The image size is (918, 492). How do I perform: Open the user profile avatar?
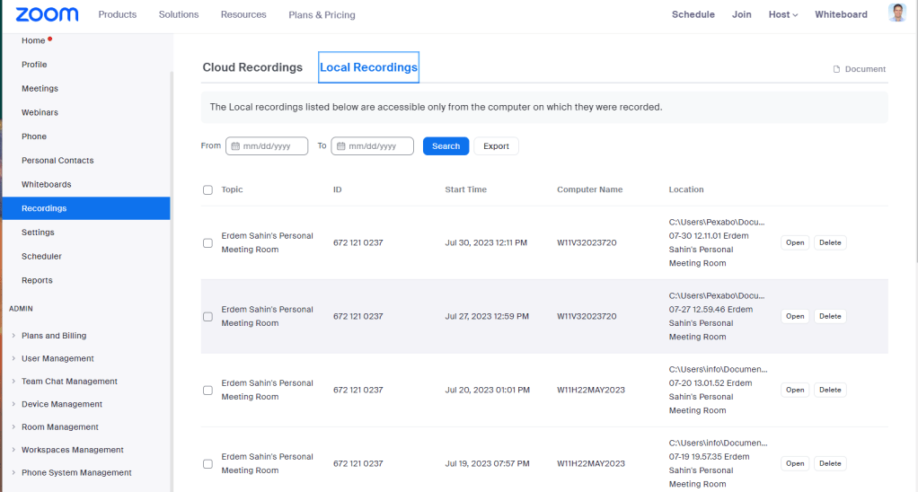(x=897, y=13)
